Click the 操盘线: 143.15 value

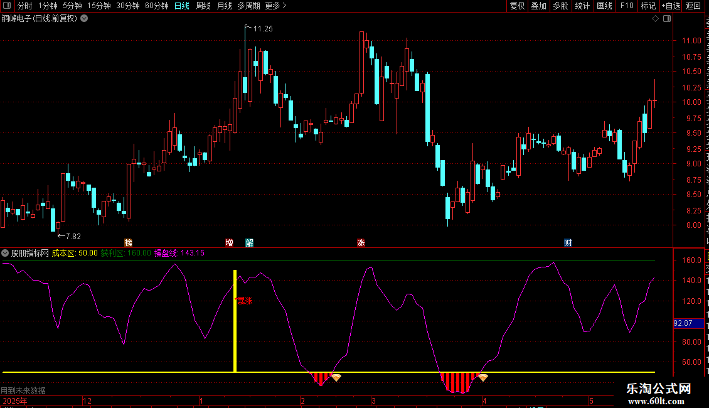tap(179, 253)
